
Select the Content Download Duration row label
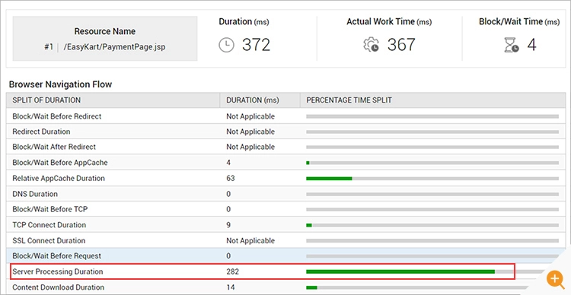[59, 287]
